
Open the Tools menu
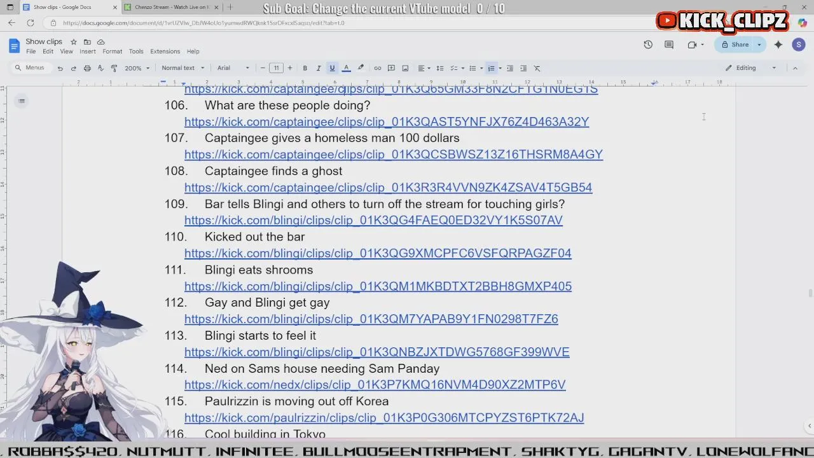tap(136, 52)
